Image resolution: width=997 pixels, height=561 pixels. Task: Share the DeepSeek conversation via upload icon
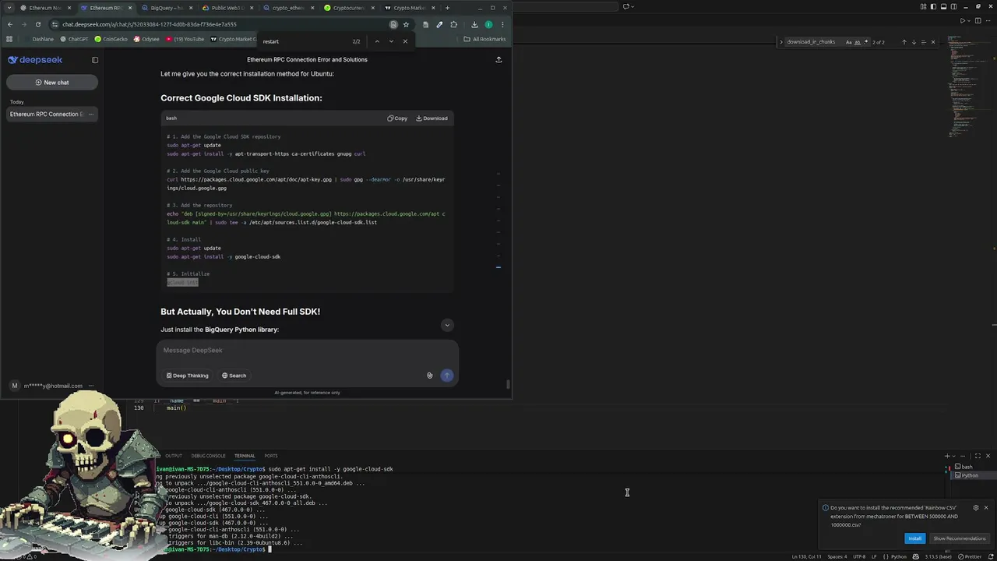[498, 59]
